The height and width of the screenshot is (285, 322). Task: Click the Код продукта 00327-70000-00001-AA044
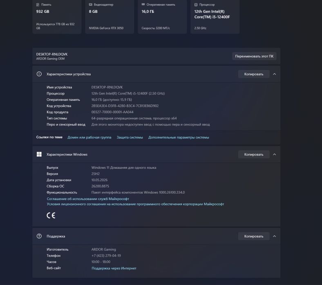[x=112, y=112]
